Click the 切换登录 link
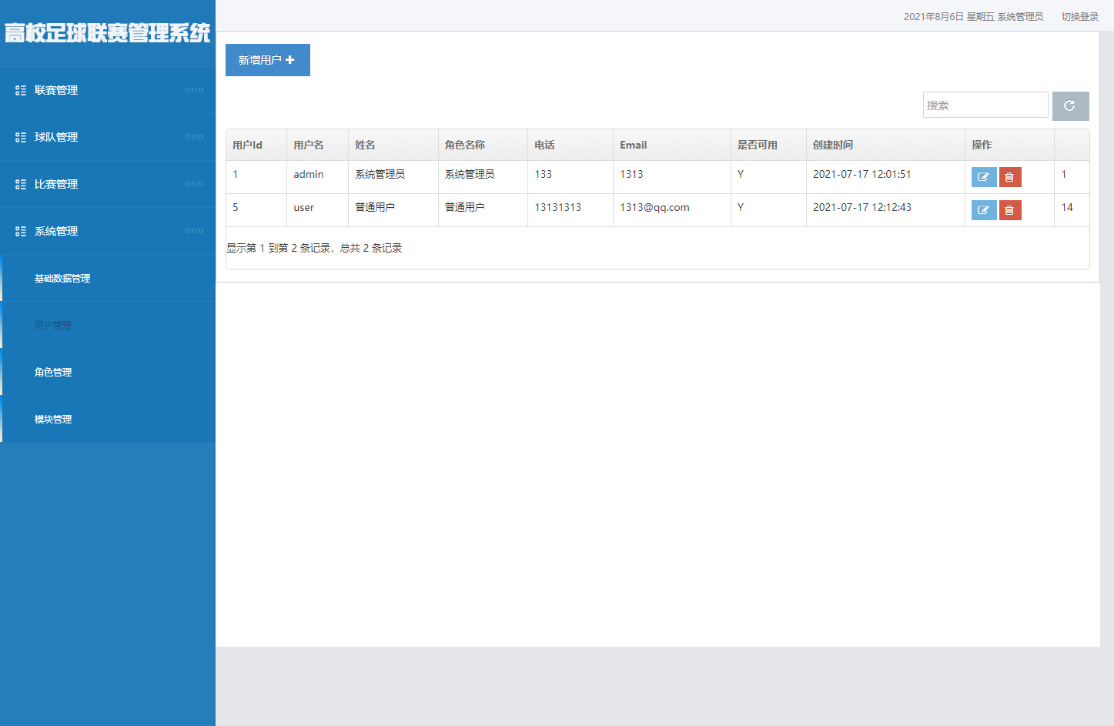1114x726 pixels. pos(1079,17)
